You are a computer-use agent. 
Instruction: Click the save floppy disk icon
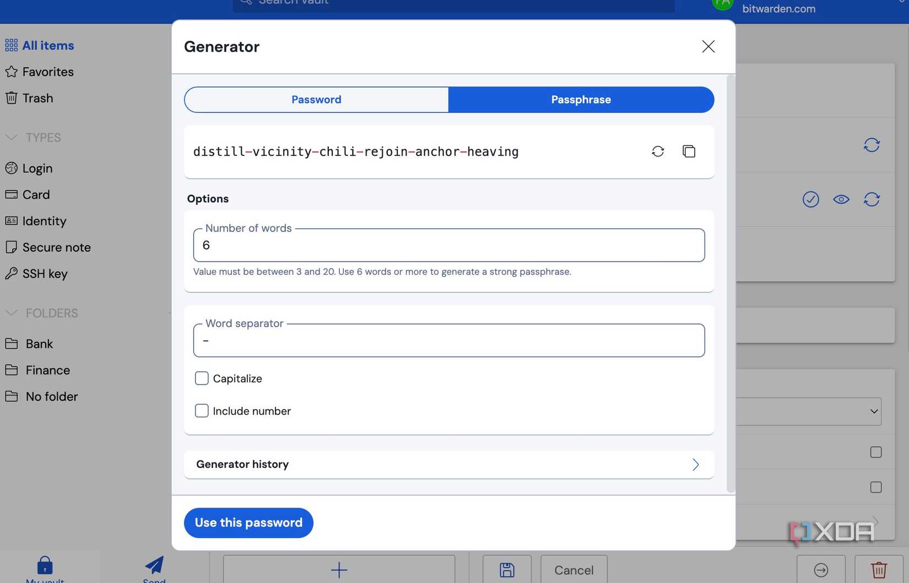point(506,570)
